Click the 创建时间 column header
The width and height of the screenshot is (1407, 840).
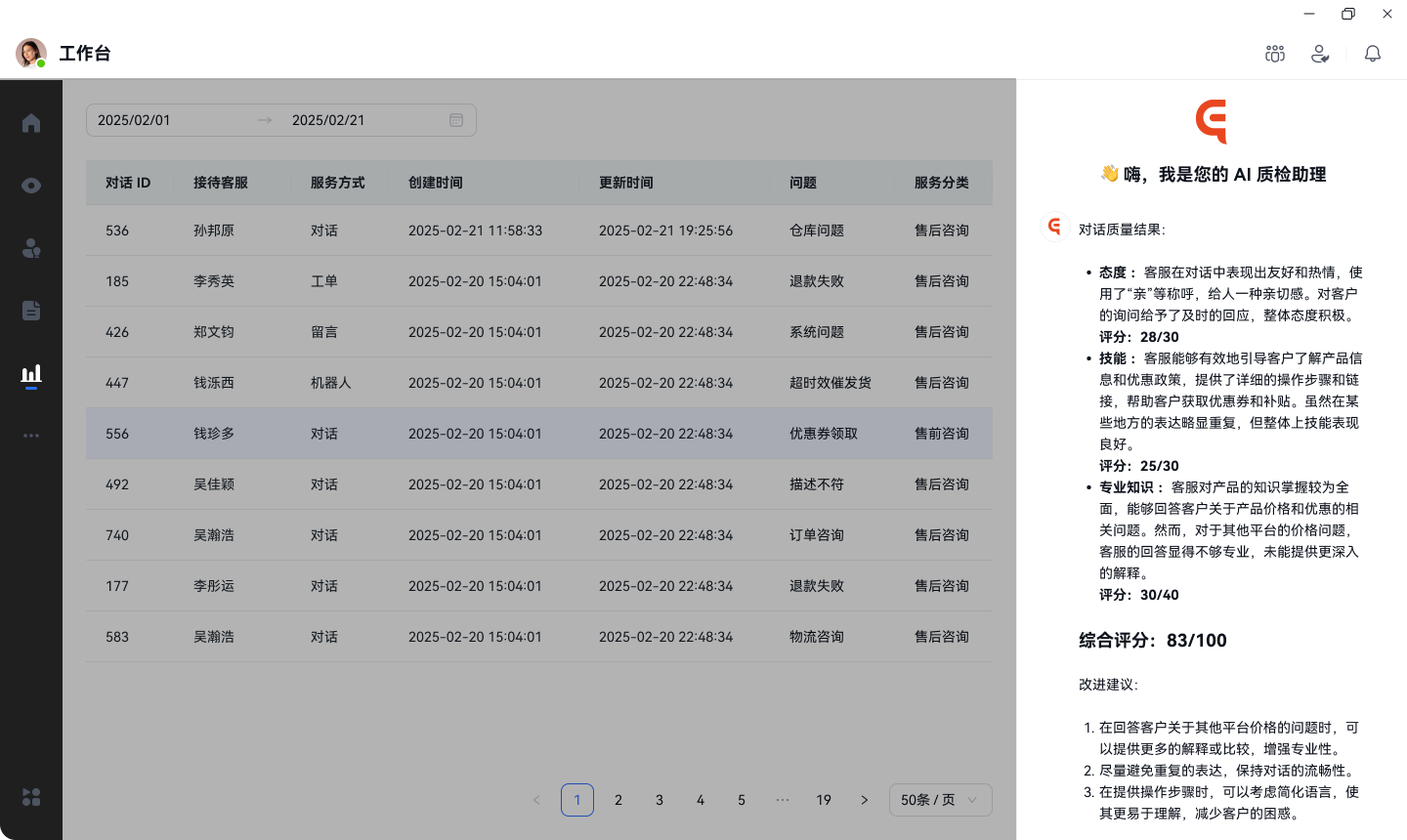tap(436, 183)
